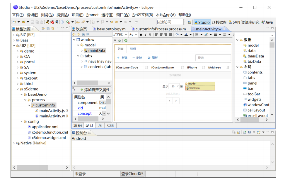Run the application with the green play icon
The image size is (290, 180).
coord(68,22)
